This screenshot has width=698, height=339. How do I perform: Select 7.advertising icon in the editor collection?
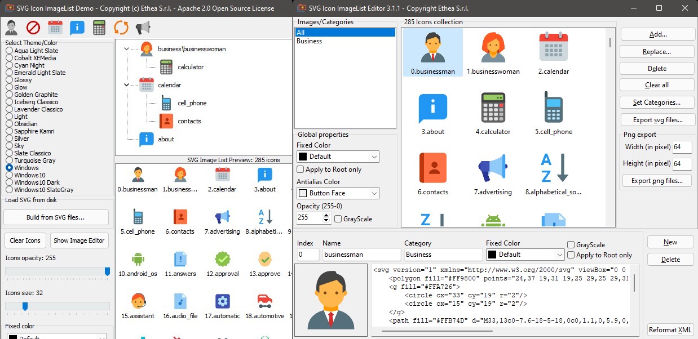[x=493, y=174]
